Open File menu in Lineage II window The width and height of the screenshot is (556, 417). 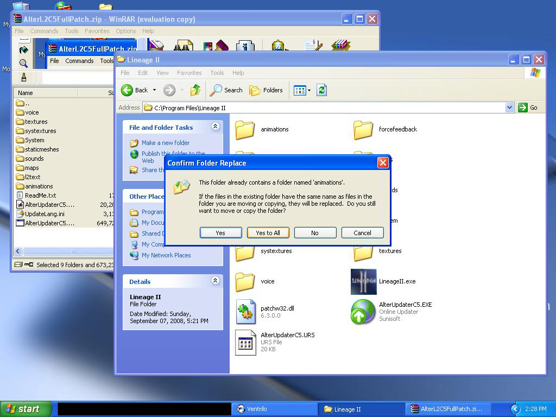(125, 73)
